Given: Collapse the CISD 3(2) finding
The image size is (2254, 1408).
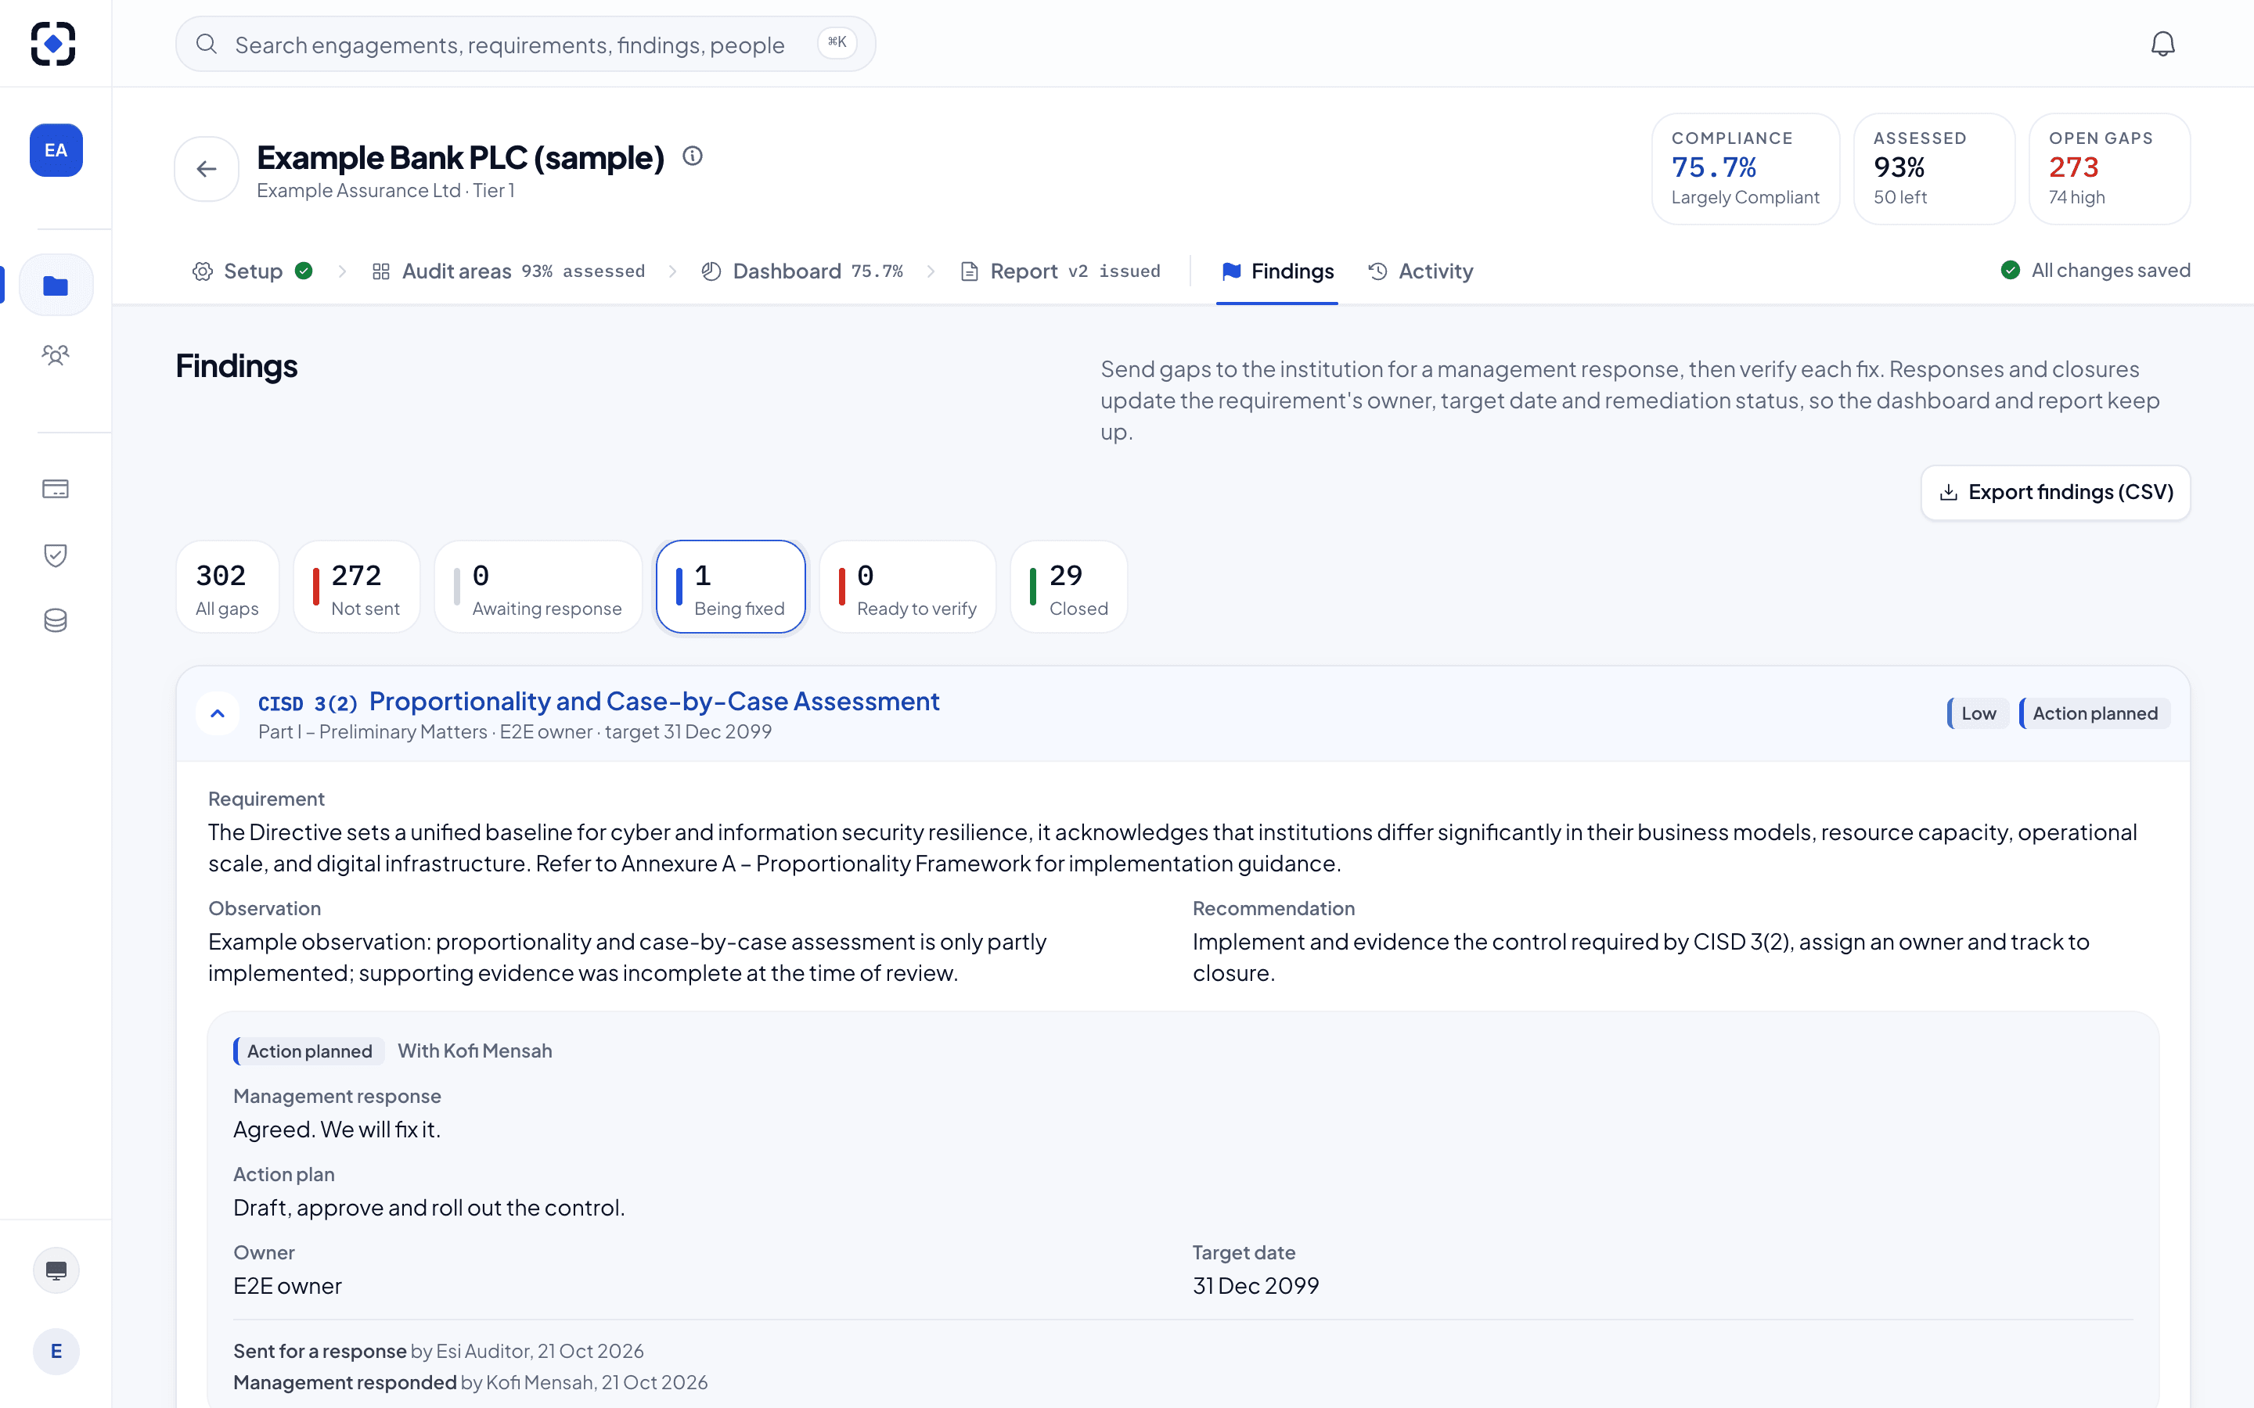Looking at the screenshot, I should click(218, 714).
